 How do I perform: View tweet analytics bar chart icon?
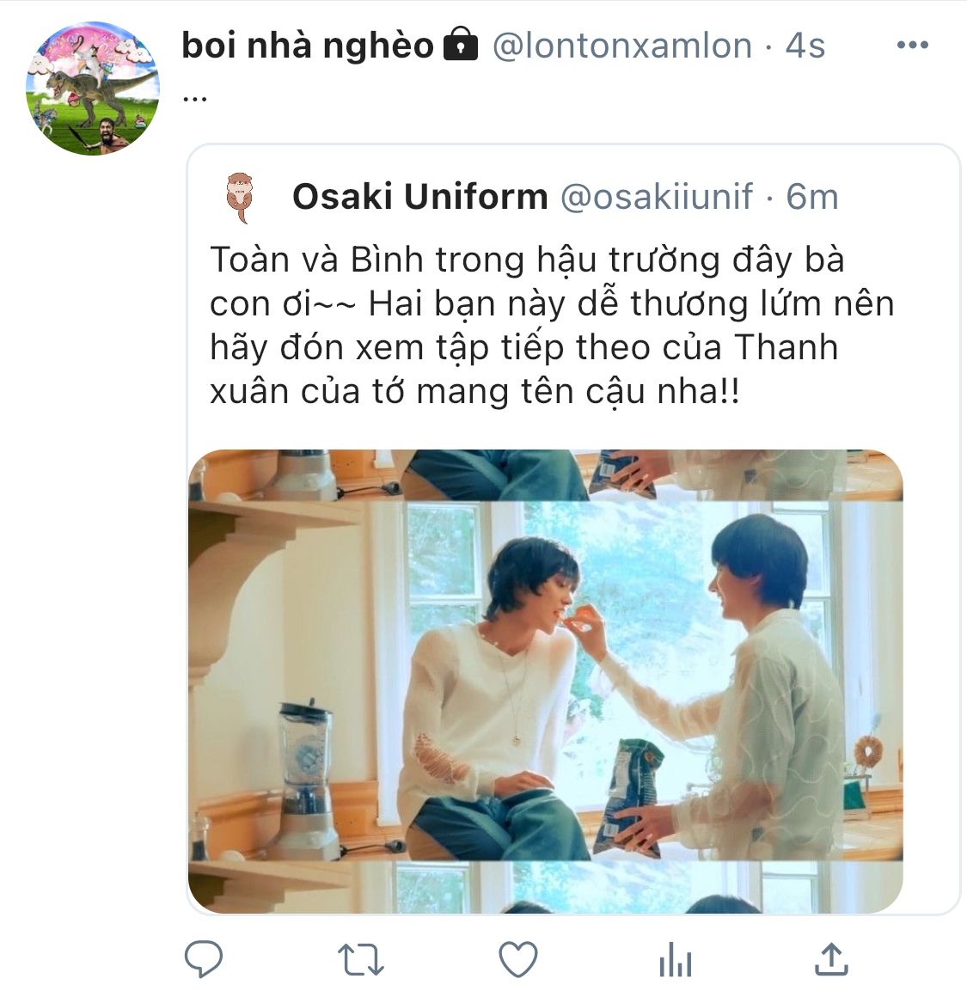(676, 959)
